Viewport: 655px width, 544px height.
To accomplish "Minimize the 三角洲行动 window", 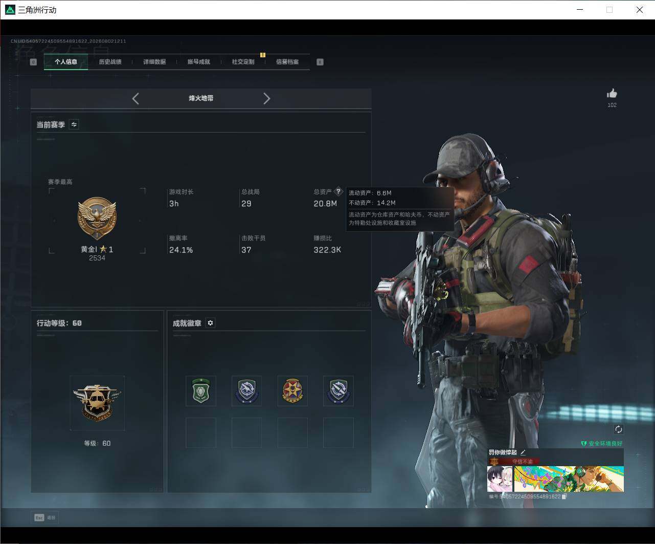I will pyautogui.click(x=580, y=10).
